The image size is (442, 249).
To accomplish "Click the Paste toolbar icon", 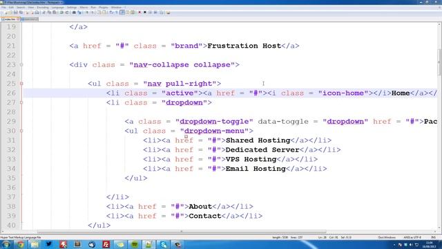I will click(55, 12).
